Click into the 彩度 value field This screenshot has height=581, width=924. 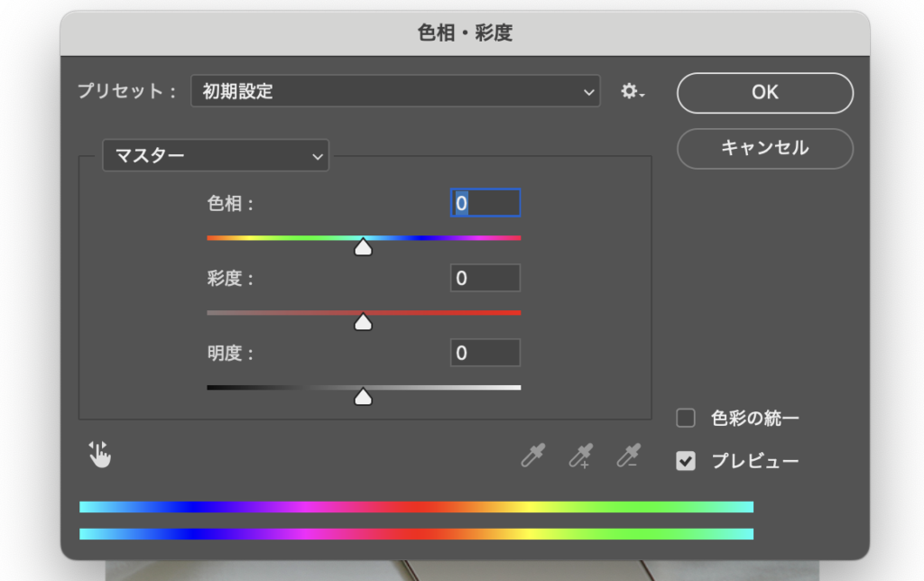[x=485, y=279]
